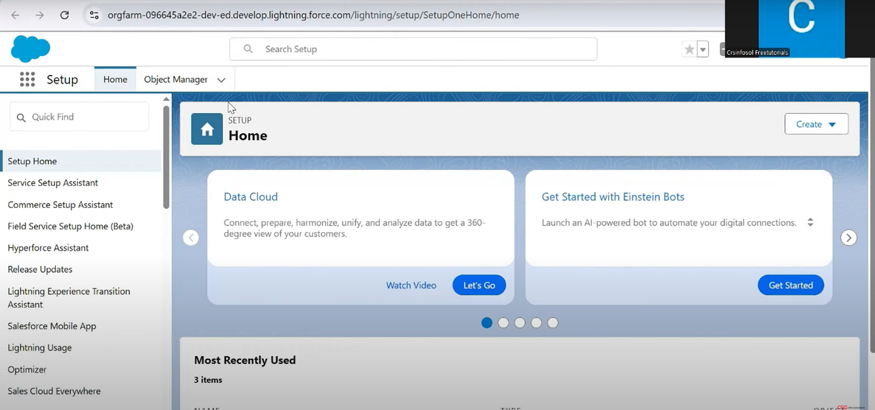Open Get Started with Einstein Bots link

click(613, 196)
